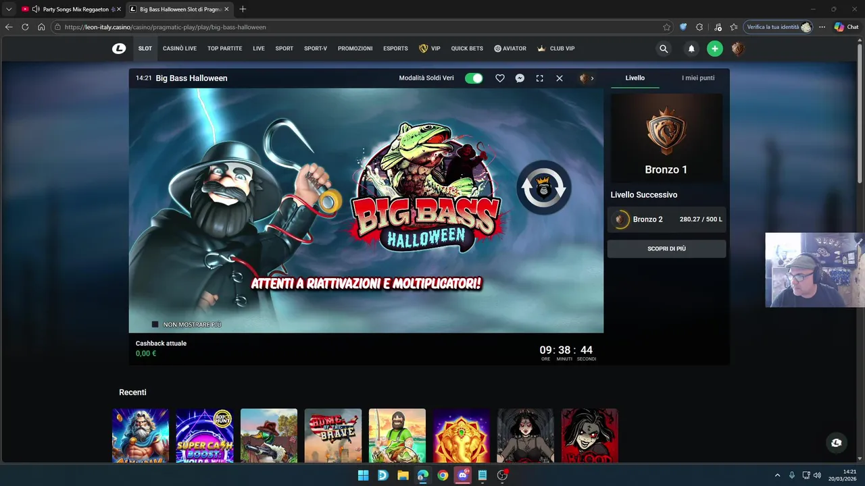Open the SPORT section
The image size is (865, 486).
(285, 49)
